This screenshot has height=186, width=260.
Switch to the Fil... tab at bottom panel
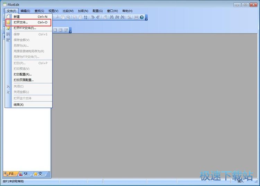point(10,174)
